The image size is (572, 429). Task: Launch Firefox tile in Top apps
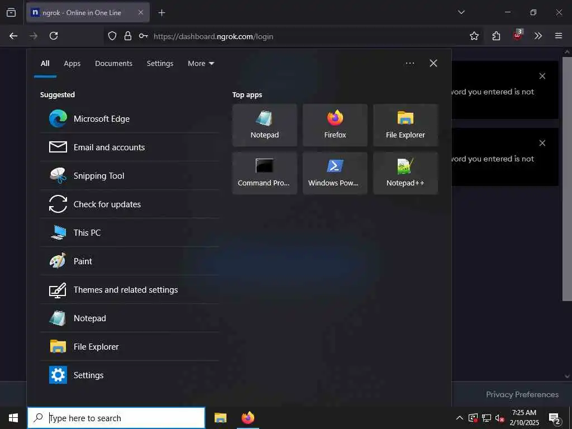pos(335,125)
